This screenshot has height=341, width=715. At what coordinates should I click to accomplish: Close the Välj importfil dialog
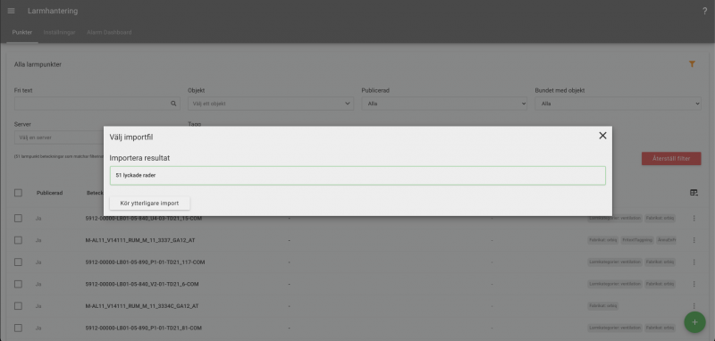pyautogui.click(x=602, y=136)
